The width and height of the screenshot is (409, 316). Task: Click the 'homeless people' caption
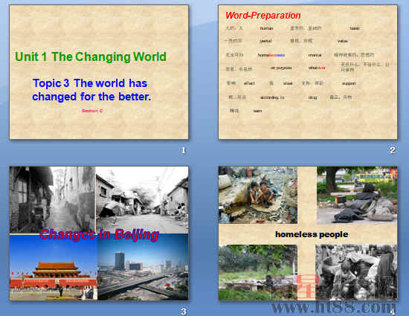[x=312, y=234]
